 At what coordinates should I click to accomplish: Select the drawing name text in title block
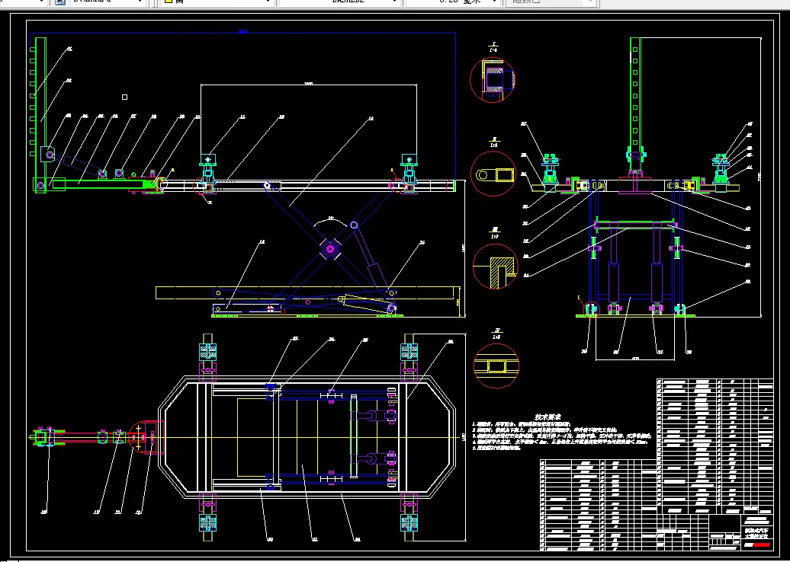pyautogui.click(x=757, y=532)
